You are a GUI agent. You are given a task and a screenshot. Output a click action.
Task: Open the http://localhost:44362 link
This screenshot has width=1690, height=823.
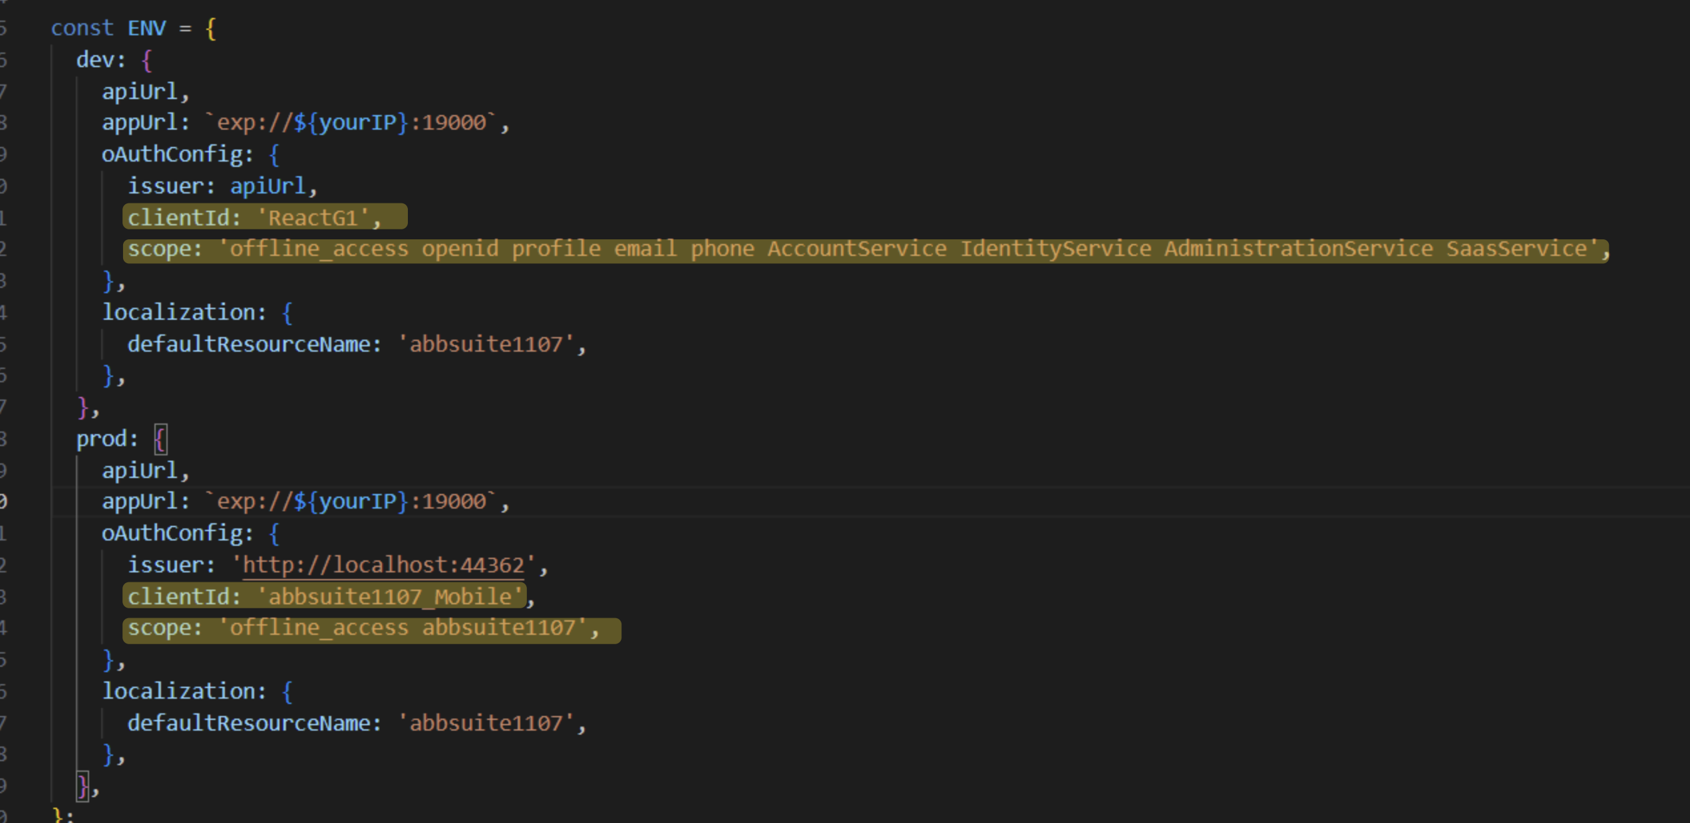coord(383,565)
